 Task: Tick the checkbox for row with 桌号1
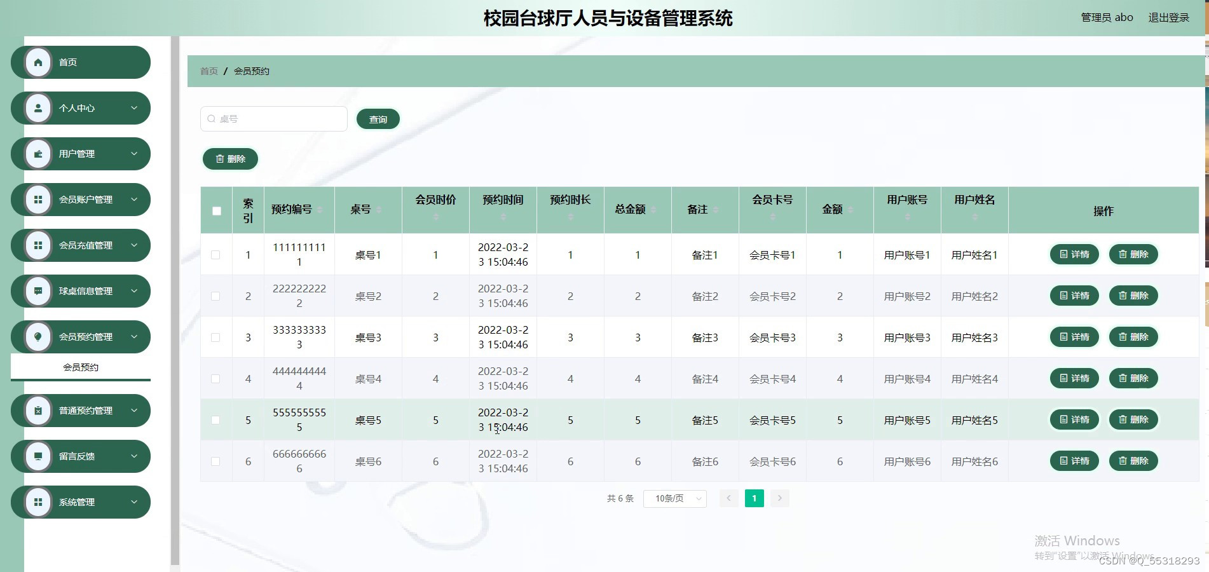pos(216,254)
